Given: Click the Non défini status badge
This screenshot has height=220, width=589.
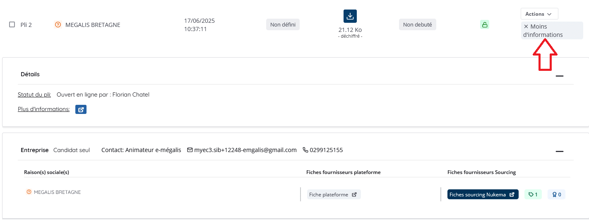Looking at the screenshot, I should pos(283,24).
